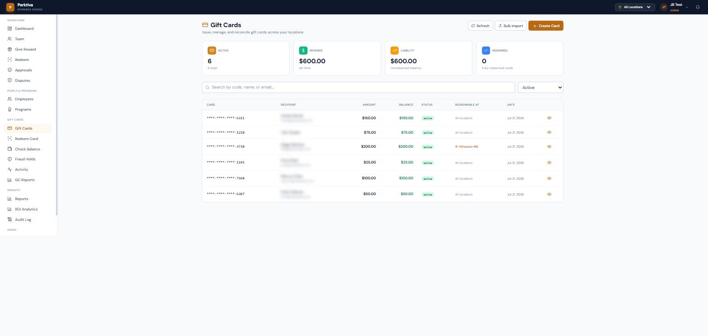Screen dimensions: 708x336
Task: Reveal card ending in 6387
Action: point(549,194)
